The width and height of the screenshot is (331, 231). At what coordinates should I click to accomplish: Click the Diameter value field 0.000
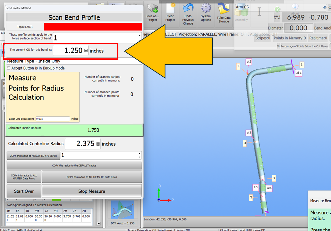tap(298, 28)
